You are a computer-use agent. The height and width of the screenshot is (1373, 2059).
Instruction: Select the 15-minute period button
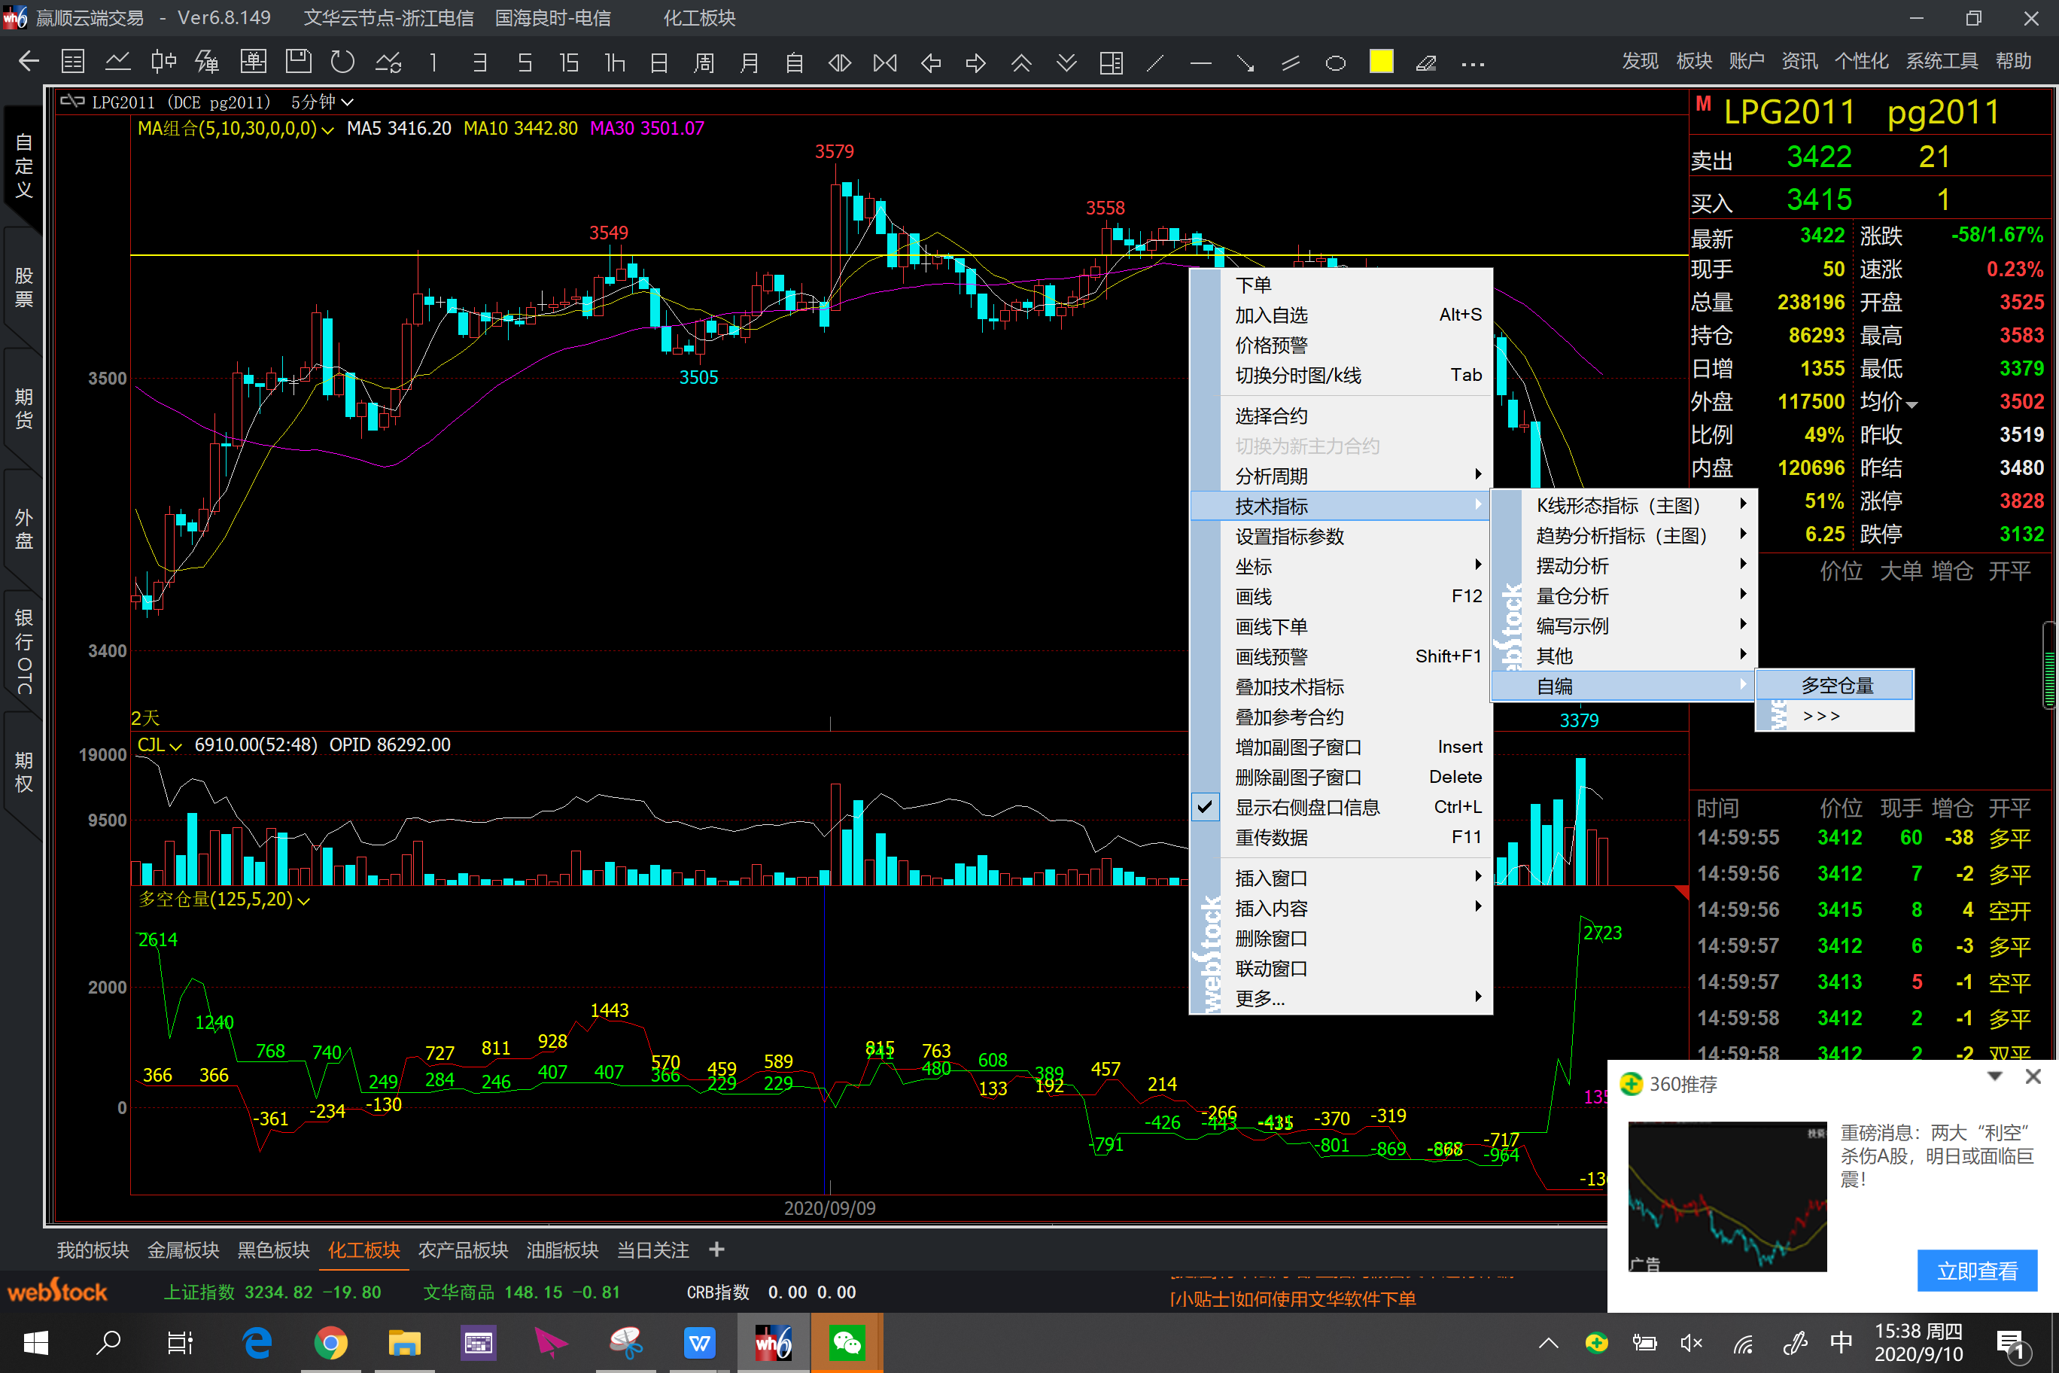coord(569,62)
